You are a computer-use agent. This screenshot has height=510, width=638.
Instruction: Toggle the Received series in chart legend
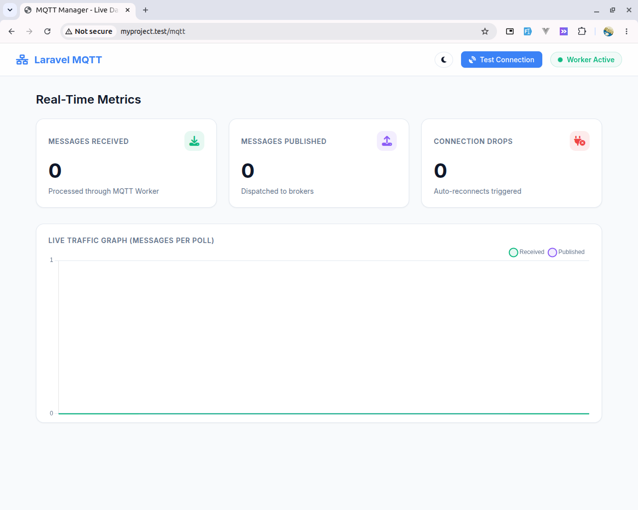[x=527, y=252]
